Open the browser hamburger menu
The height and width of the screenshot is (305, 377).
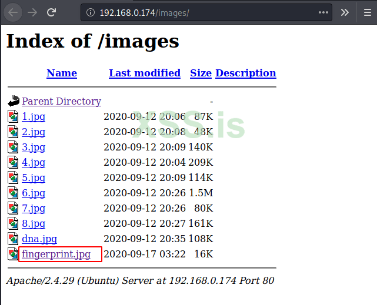[367, 12]
